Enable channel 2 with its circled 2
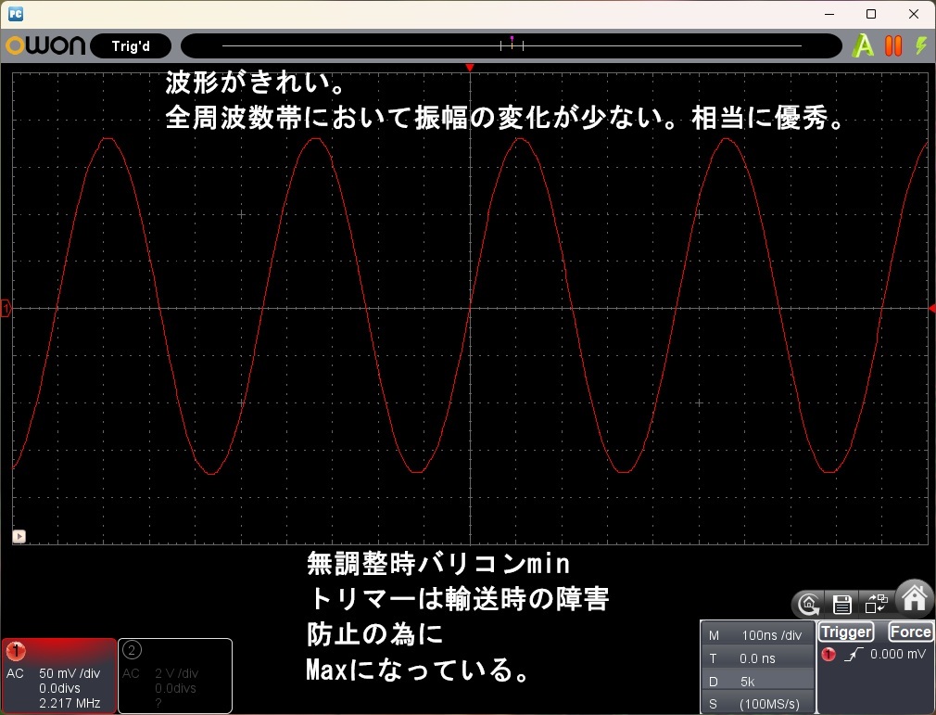 pos(132,650)
